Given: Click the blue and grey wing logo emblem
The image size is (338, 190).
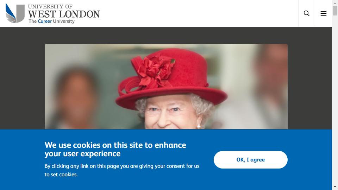Looking at the screenshot, I should pos(15,13).
